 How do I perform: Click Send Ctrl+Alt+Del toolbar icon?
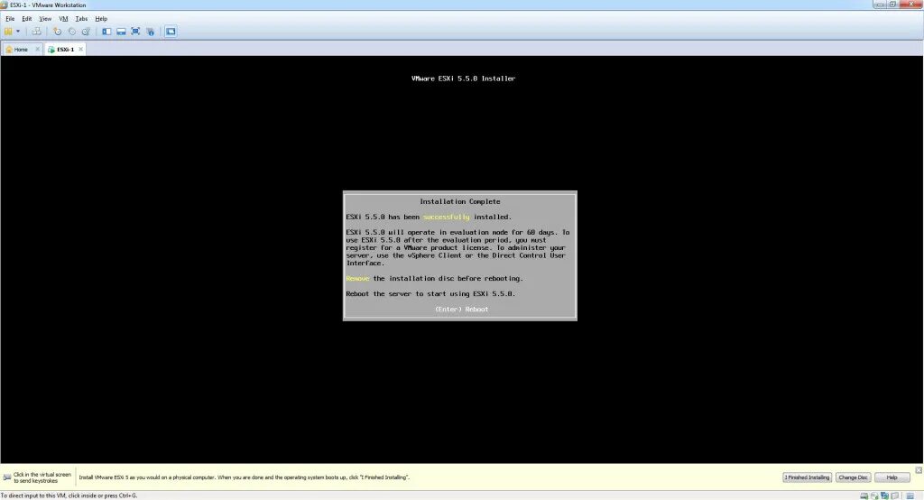[x=36, y=32]
